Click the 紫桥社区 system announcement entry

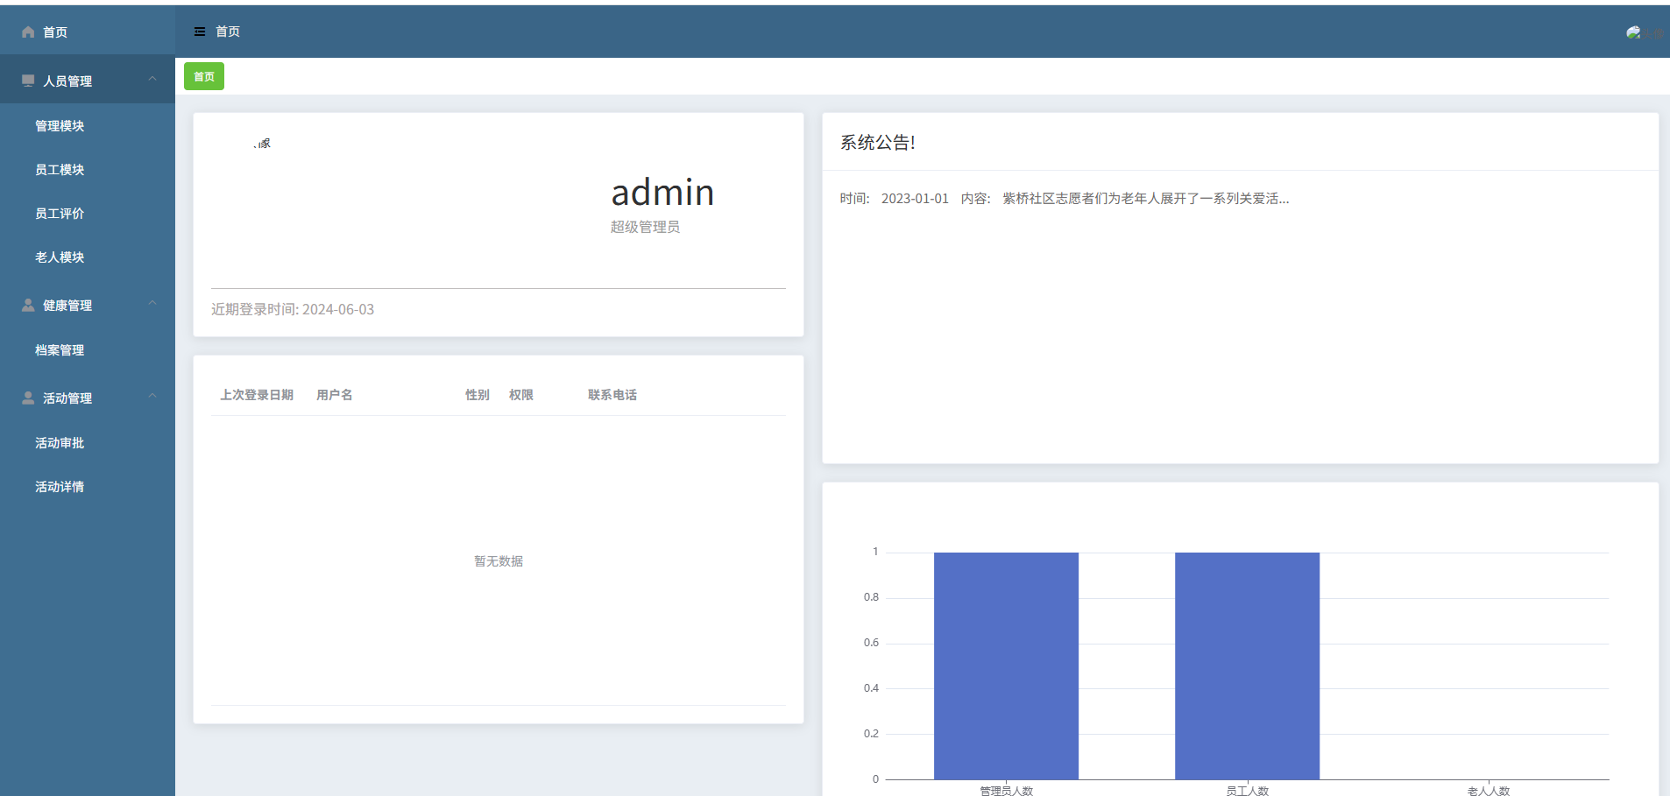point(1144,199)
